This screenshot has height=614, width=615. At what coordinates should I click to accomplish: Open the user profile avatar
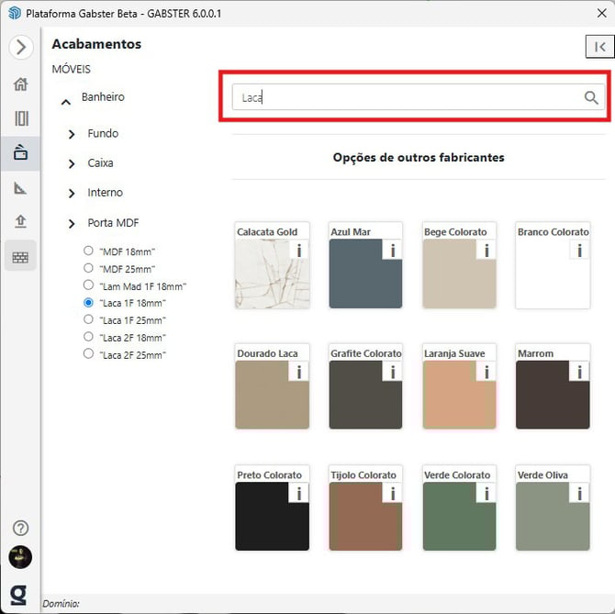click(x=20, y=557)
